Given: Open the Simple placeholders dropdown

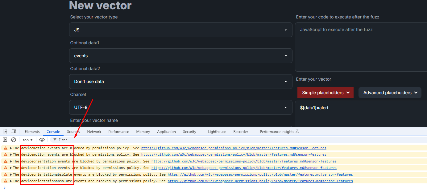Looking at the screenshot, I should coord(325,93).
